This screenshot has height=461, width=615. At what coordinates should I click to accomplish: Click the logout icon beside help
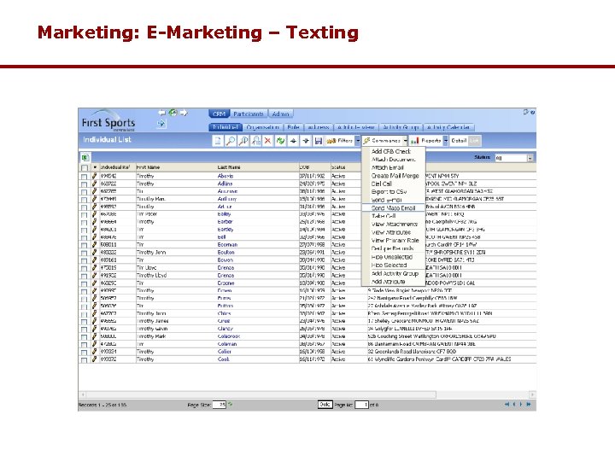526,112
